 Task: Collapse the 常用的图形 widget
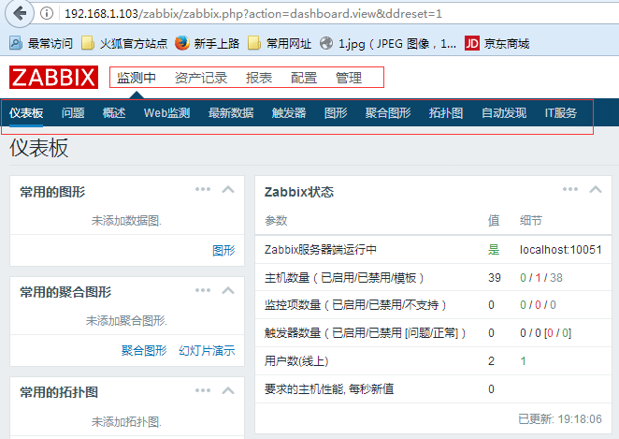tap(227, 189)
